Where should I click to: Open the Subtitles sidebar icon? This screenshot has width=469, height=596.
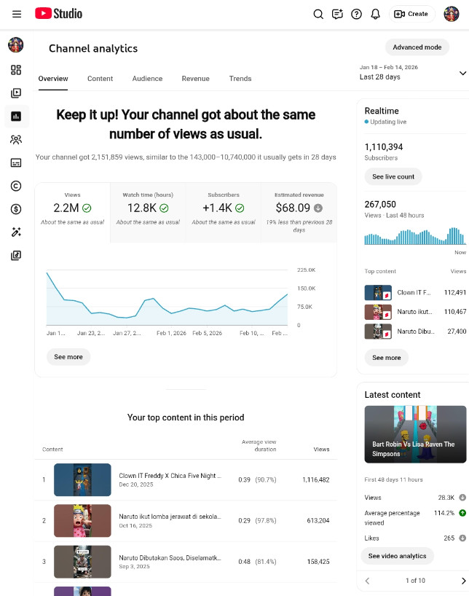(16, 162)
